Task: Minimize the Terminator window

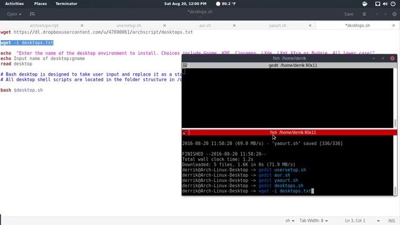Action: [x=374, y=58]
